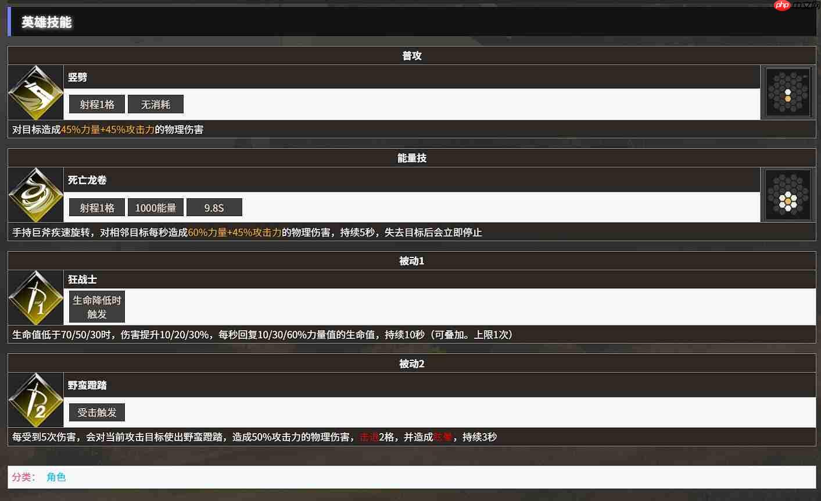
Task: Switch to the 被动2 section
Action: tap(411, 363)
